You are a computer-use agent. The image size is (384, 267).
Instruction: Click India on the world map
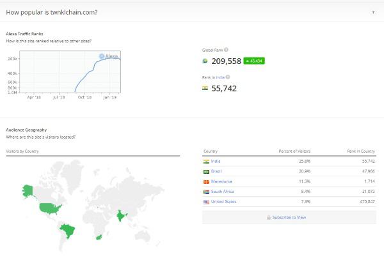(121, 215)
